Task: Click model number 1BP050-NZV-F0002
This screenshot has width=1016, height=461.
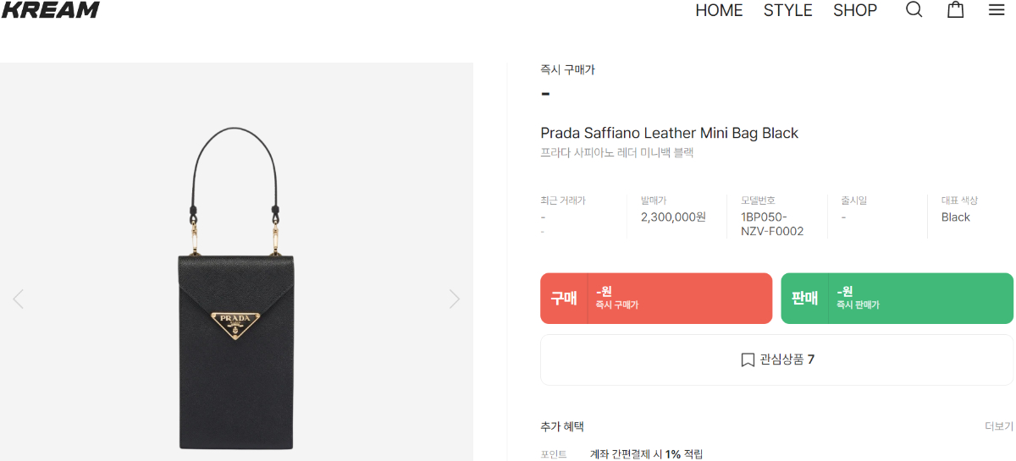Action: [771, 224]
